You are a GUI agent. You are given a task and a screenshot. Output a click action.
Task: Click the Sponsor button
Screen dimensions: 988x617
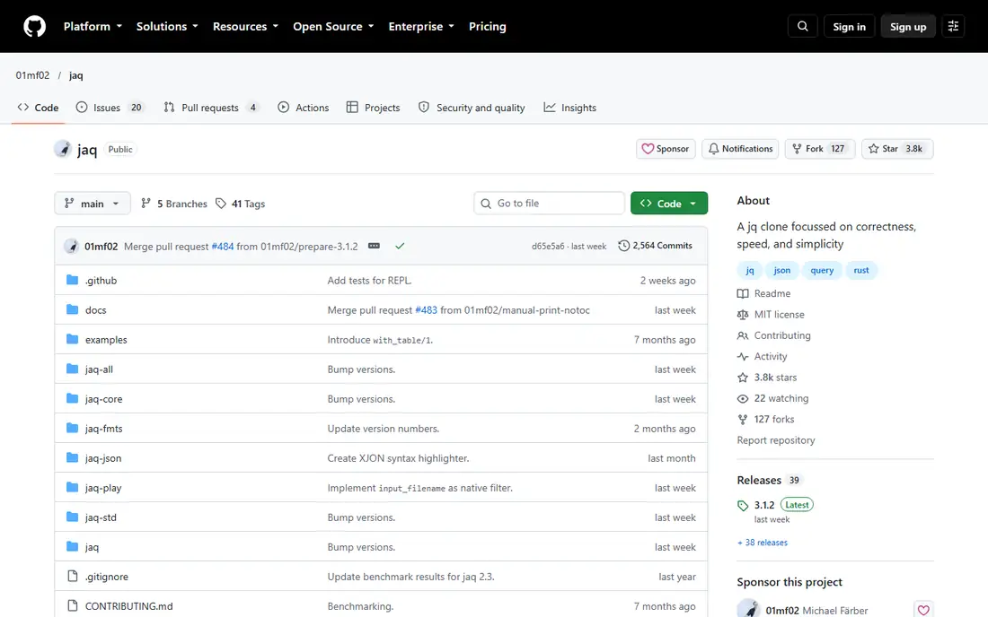[x=666, y=149]
